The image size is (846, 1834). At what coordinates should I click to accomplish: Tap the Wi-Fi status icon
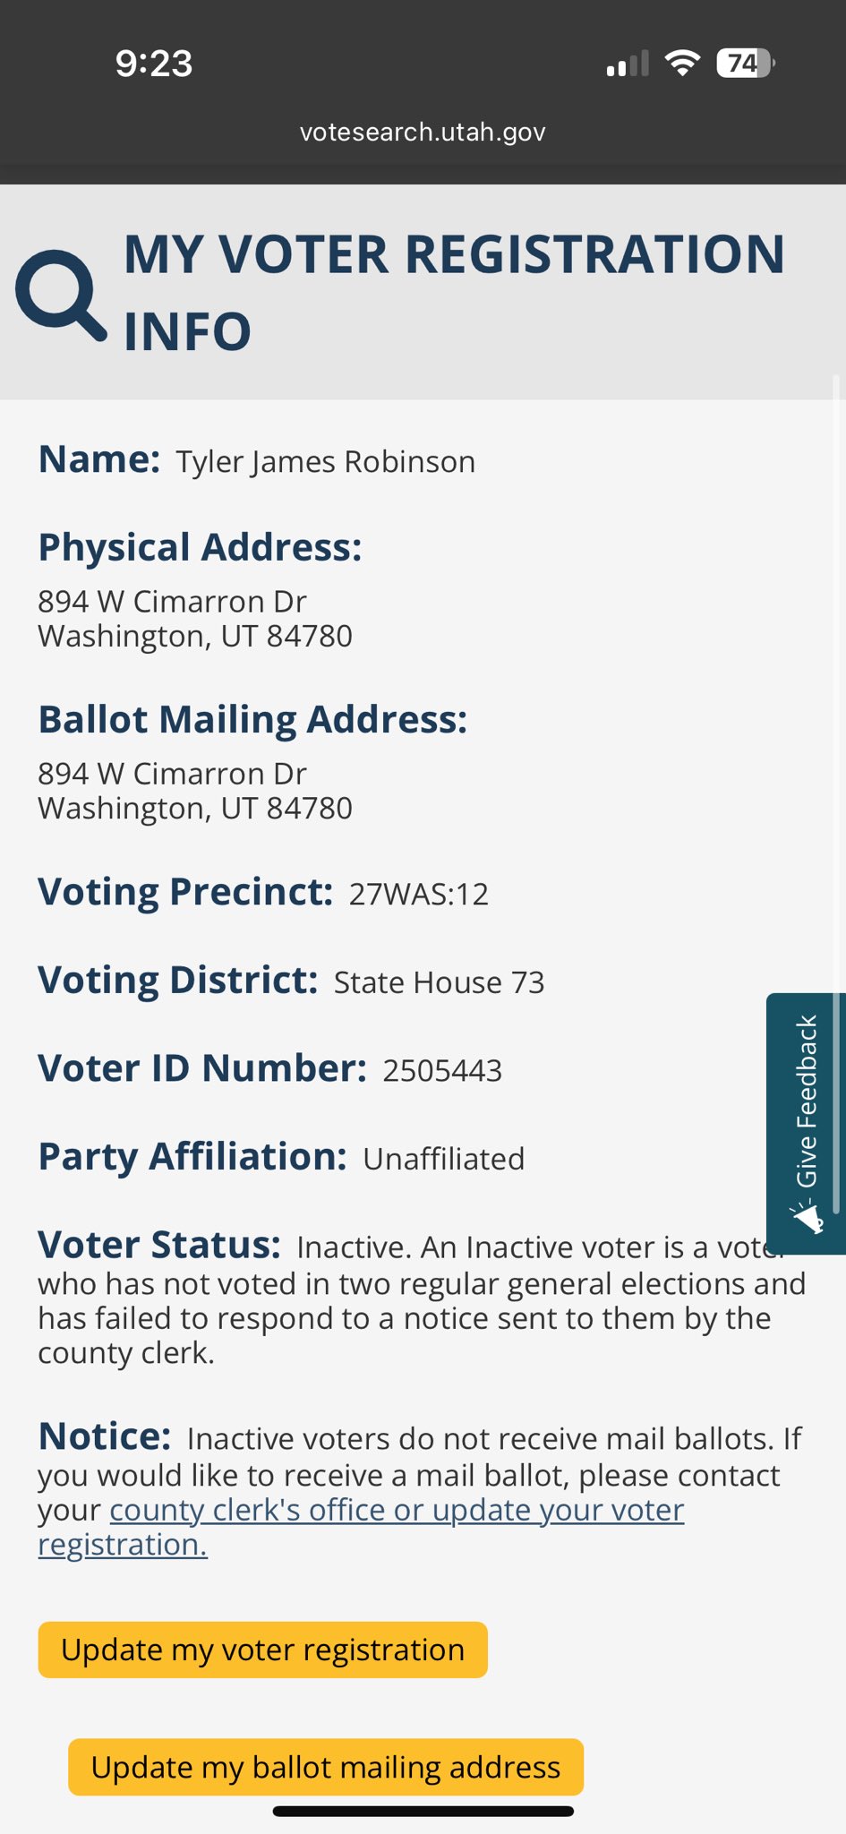click(682, 64)
